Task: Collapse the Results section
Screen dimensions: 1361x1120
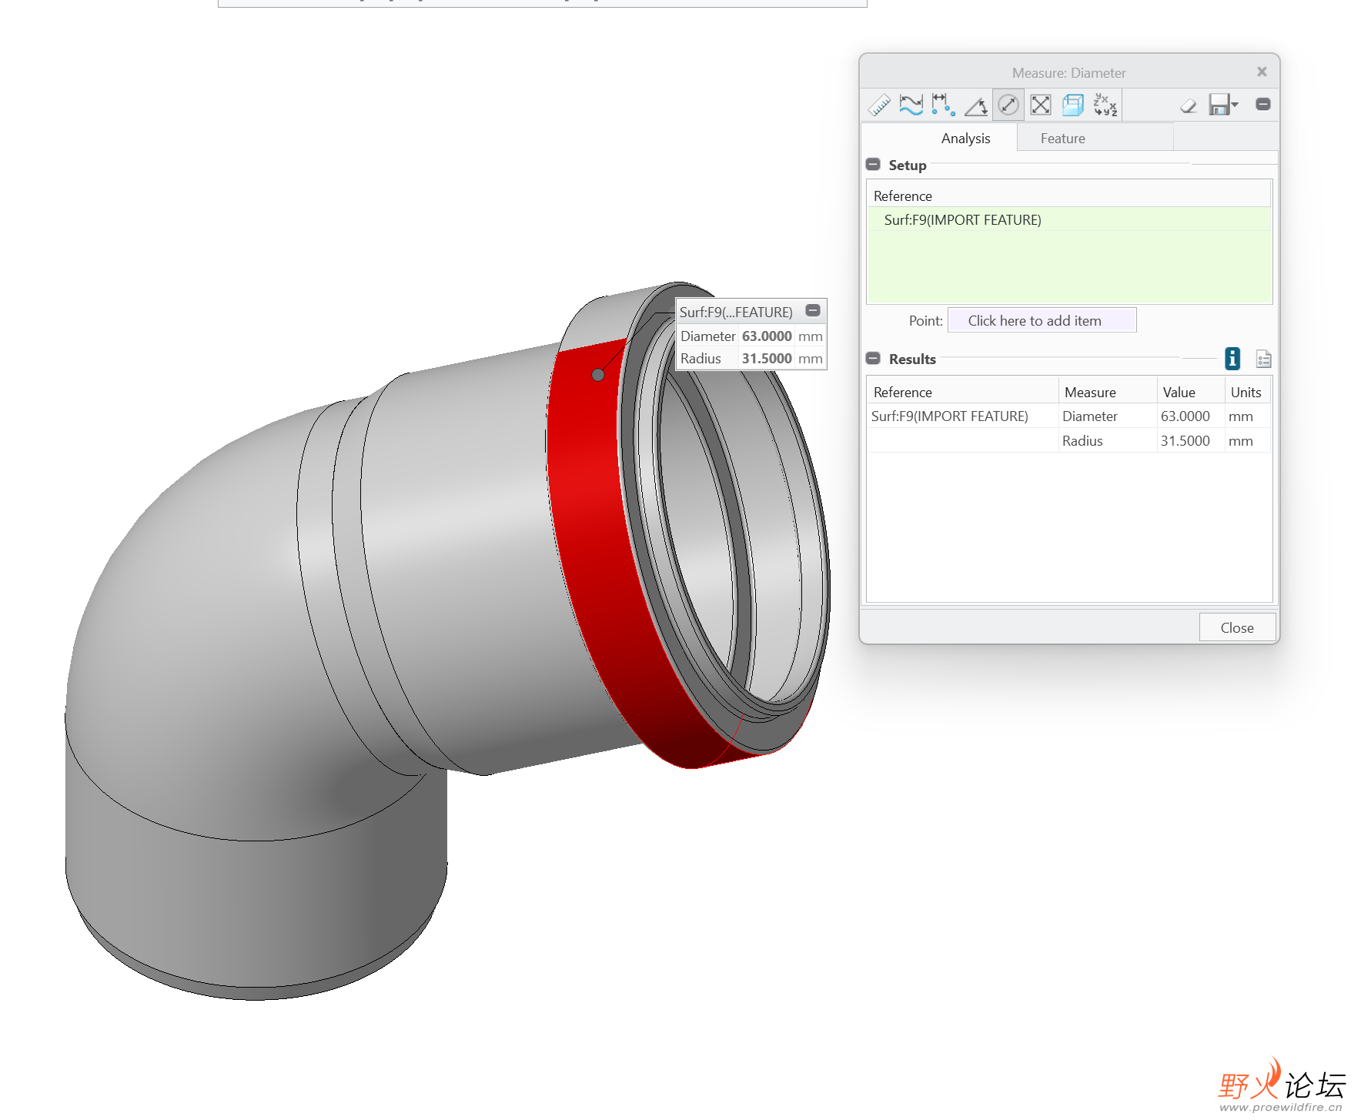Action: pyautogui.click(x=873, y=359)
